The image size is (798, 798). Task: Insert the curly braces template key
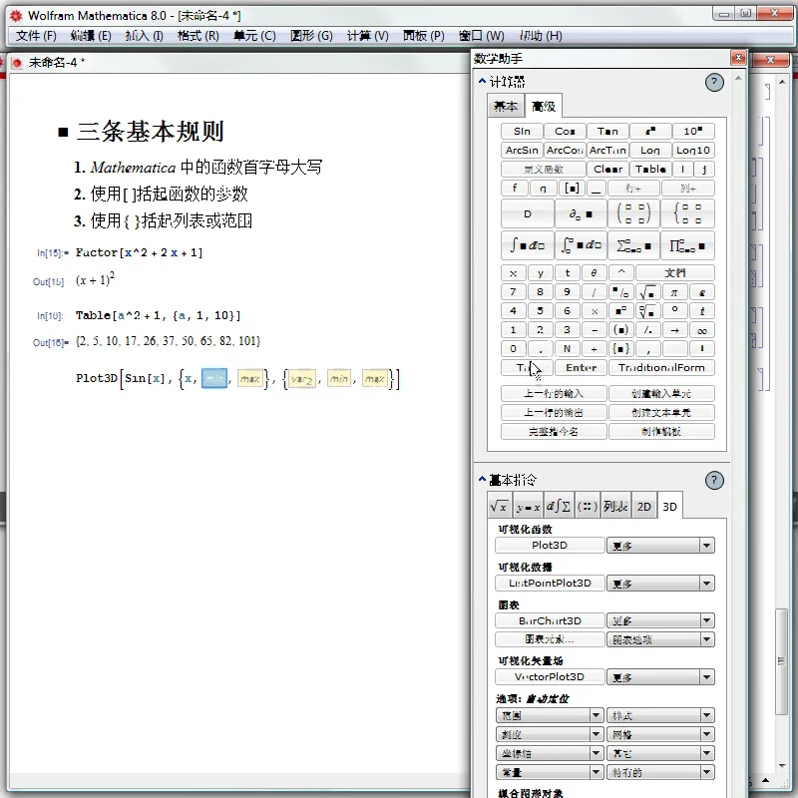tap(620, 348)
